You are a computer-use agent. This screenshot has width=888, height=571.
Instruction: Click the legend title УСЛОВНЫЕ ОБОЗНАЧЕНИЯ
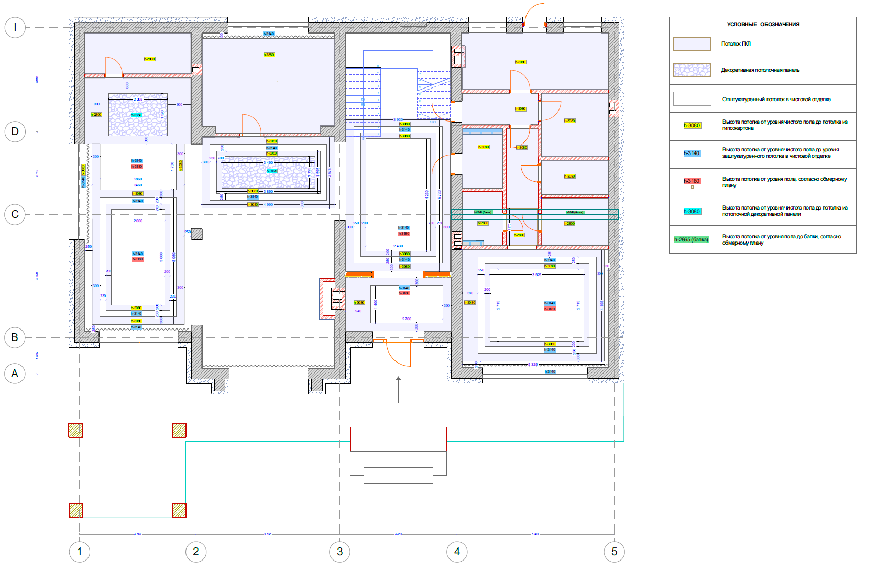point(763,24)
